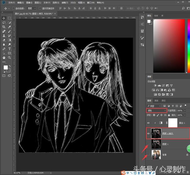Click the foreground swatch in the 颜色 panel
Viewport: 190px width, 175px height.
pos(149,21)
